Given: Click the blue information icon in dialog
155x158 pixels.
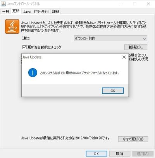Looking at the screenshot, I should 33,72.
